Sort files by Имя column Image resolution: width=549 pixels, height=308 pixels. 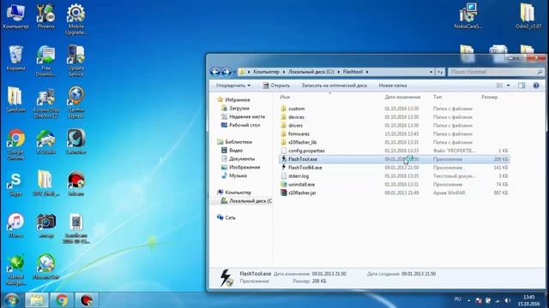[x=285, y=97]
